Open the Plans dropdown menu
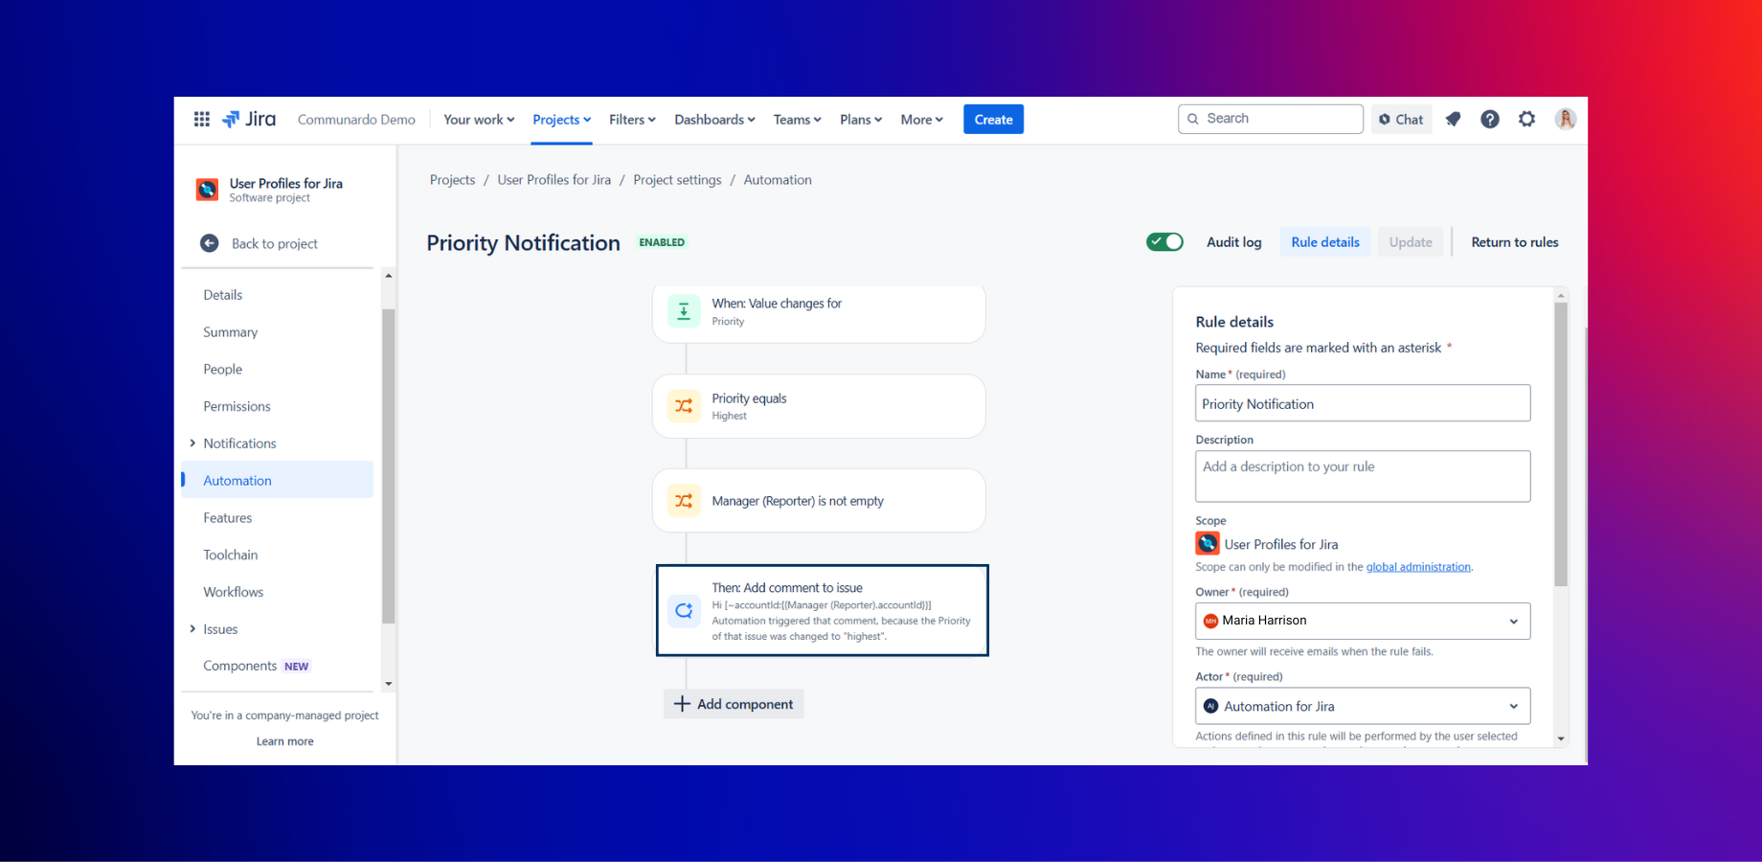 pyautogui.click(x=861, y=120)
